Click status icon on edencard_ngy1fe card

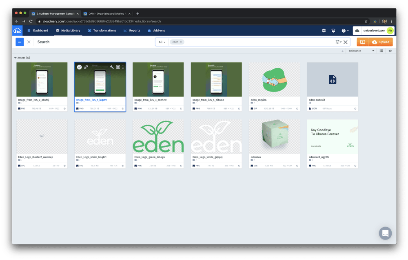(x=355, y=166)
